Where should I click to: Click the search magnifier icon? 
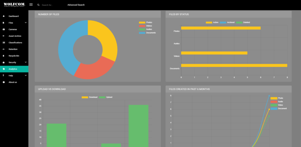tap(39, 5)
